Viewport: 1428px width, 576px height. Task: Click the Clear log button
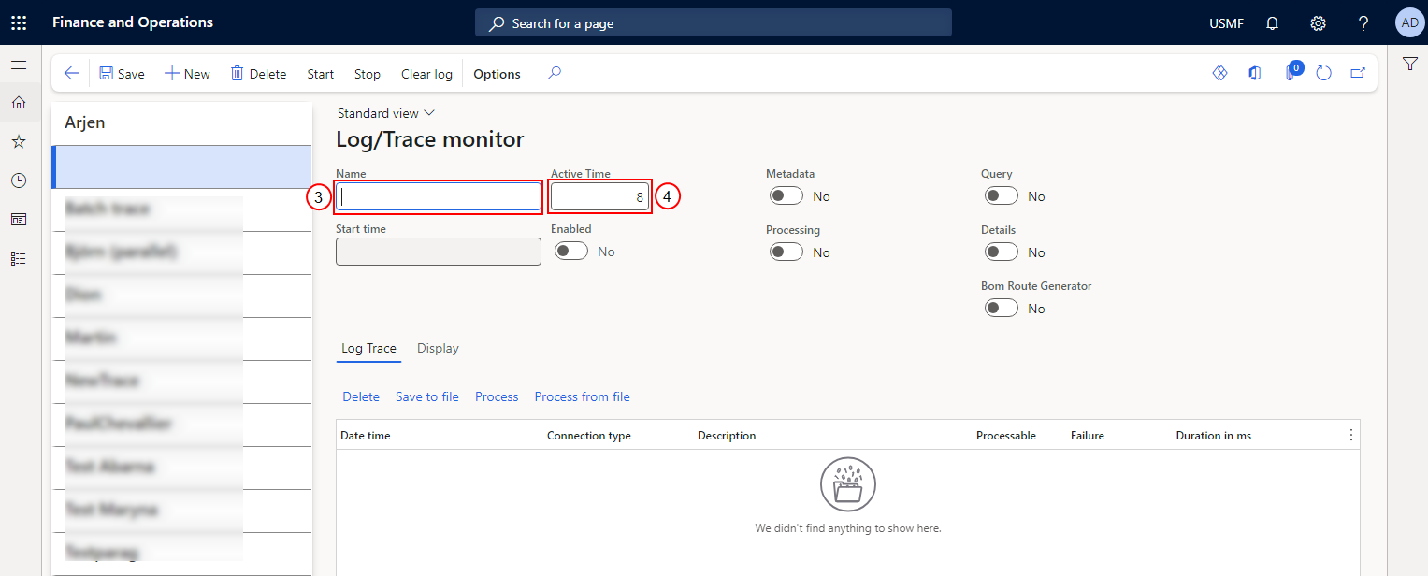coord(426,74)
